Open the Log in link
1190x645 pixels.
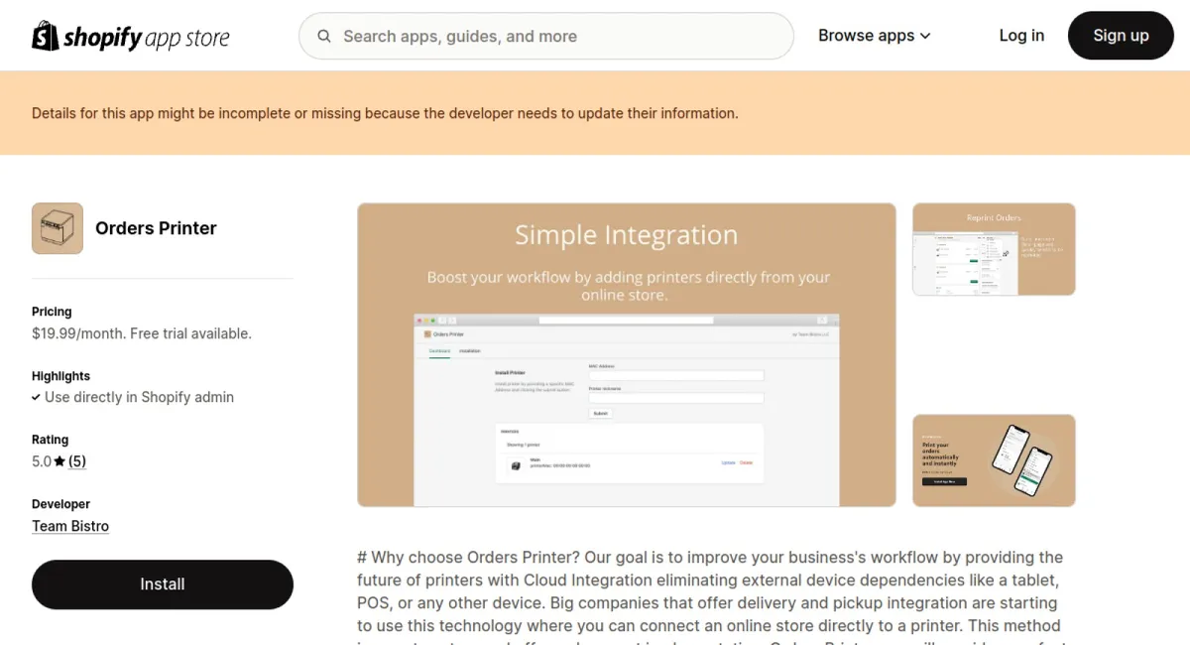1021,36
